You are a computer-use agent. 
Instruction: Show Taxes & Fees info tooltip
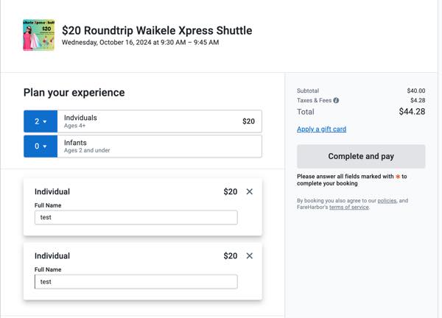pos(336,100)
